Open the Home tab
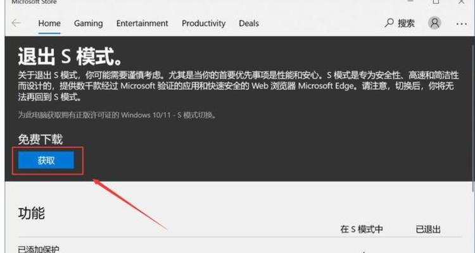Screen dimensions: 475x253 tap(49, 23)
